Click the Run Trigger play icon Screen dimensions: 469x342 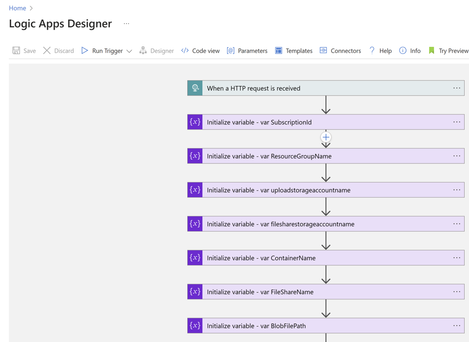coord(84,50)
